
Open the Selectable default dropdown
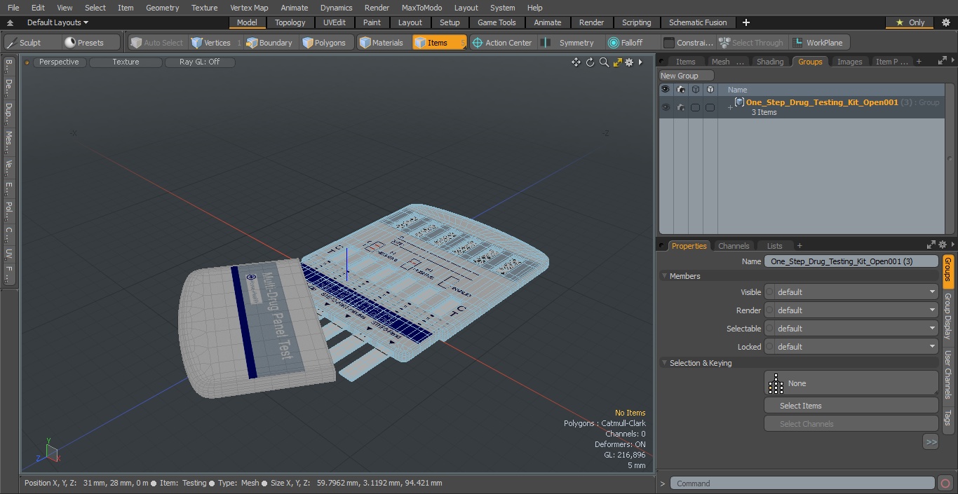[856, 329]
